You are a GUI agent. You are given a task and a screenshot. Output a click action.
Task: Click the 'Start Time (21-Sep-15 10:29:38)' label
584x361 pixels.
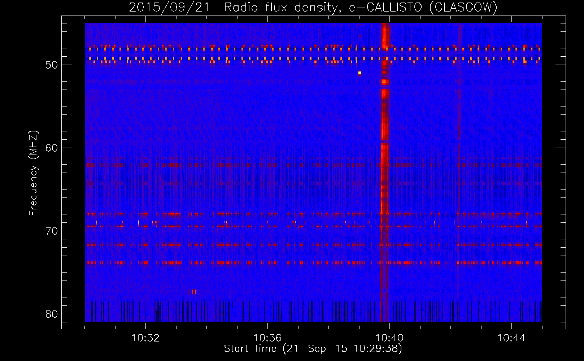313,349
